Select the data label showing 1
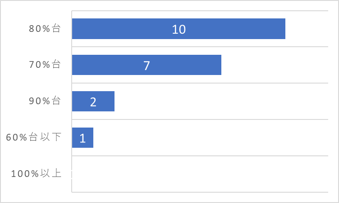 [x=82, y=138]
